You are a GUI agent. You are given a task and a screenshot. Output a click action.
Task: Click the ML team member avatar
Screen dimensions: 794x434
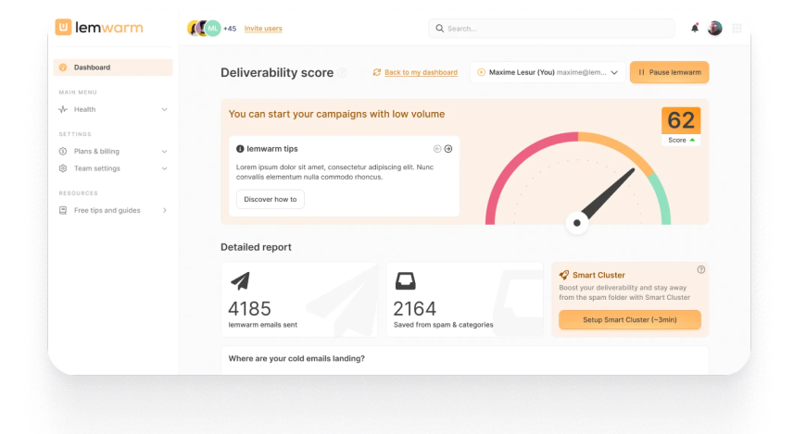click(x=213, y=29)
